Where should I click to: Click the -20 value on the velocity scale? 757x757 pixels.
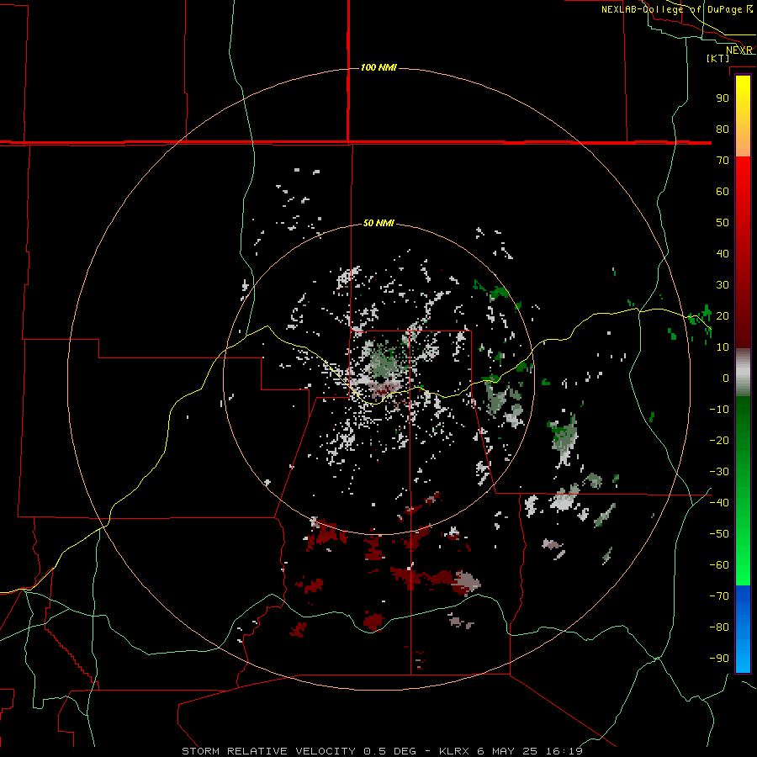click(x=719, y=440)
